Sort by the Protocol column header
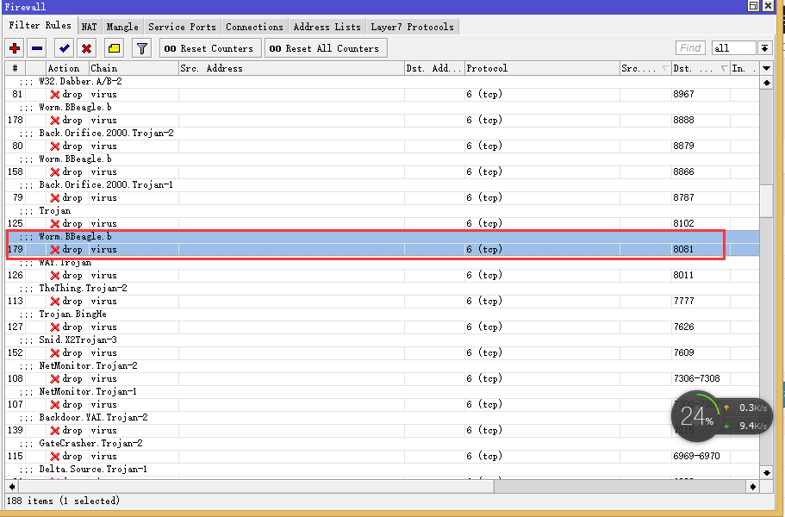The height and width of the screenshot is (517, 785). tap(542, 69)
